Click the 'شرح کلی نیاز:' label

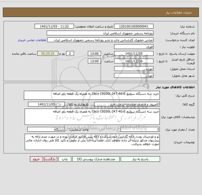(185, 96)
